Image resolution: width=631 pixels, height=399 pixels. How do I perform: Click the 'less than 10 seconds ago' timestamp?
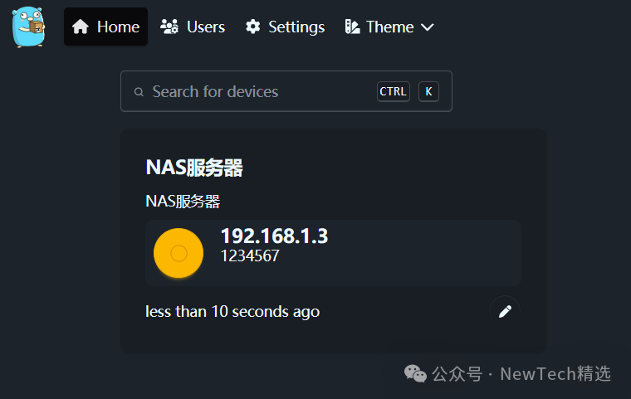click(232, 312)
